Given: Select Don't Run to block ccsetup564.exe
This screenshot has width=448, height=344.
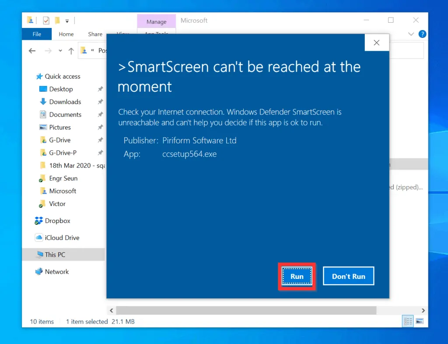Looking at the screenshot, I should coord(348,276).
